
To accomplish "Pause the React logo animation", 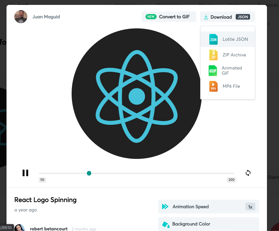I will click(x=25, y=173).
